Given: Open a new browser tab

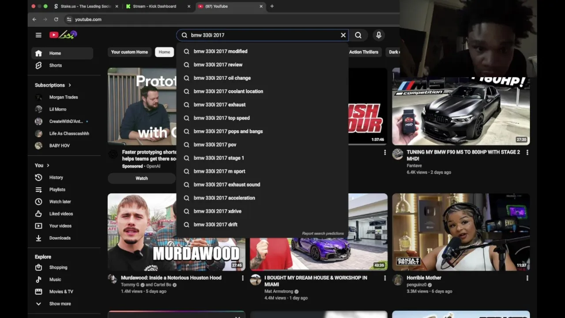Looking at the screenshot, I should coord(272,6).
